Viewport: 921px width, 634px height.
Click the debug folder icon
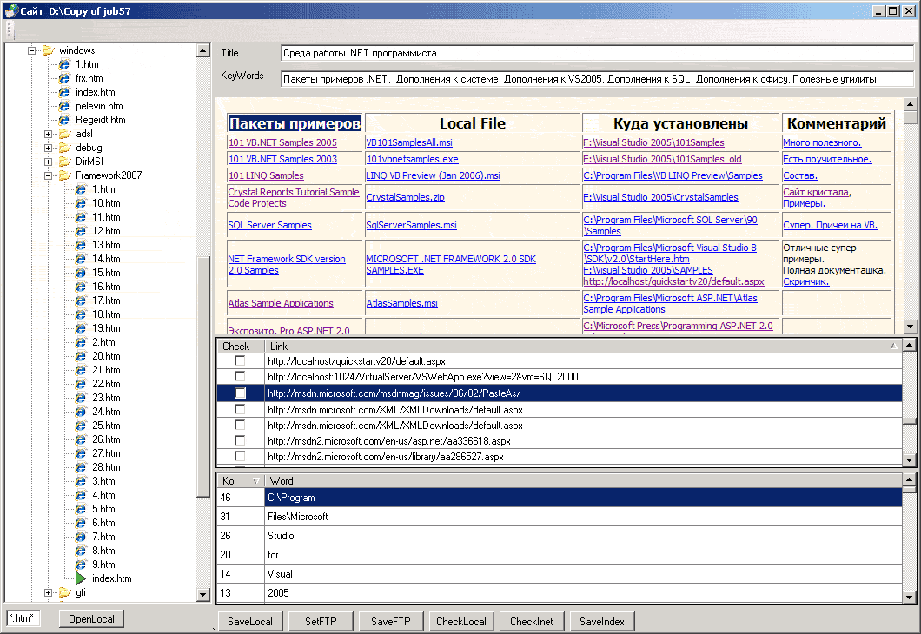pos(65,148)
